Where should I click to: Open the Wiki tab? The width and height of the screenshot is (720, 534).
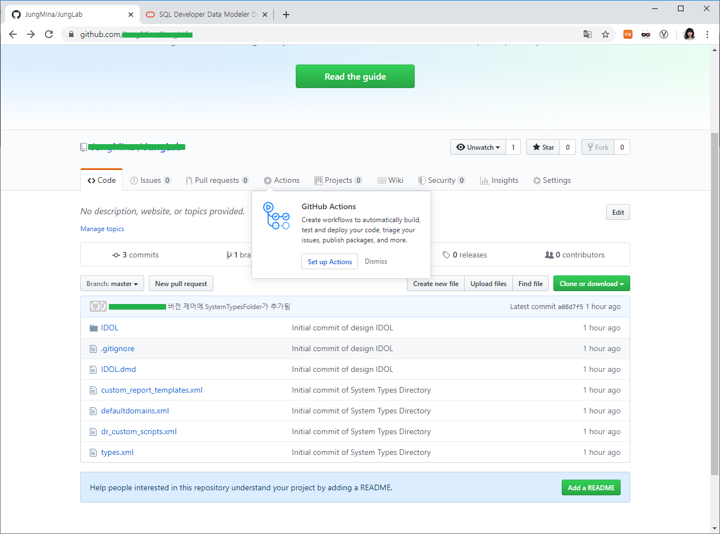click(391, 180)
